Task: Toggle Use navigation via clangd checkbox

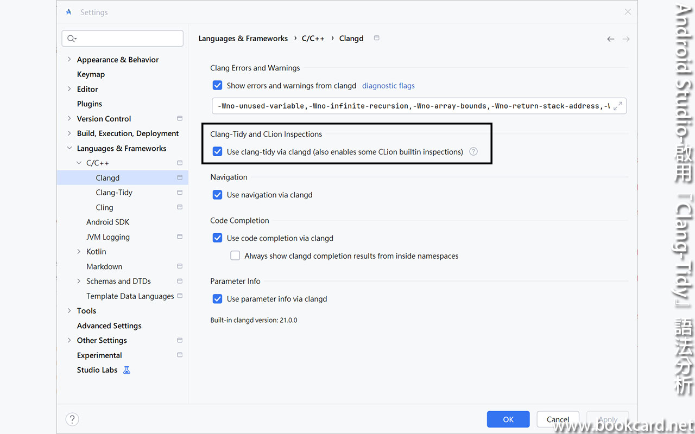Action: tap(217, 194)
